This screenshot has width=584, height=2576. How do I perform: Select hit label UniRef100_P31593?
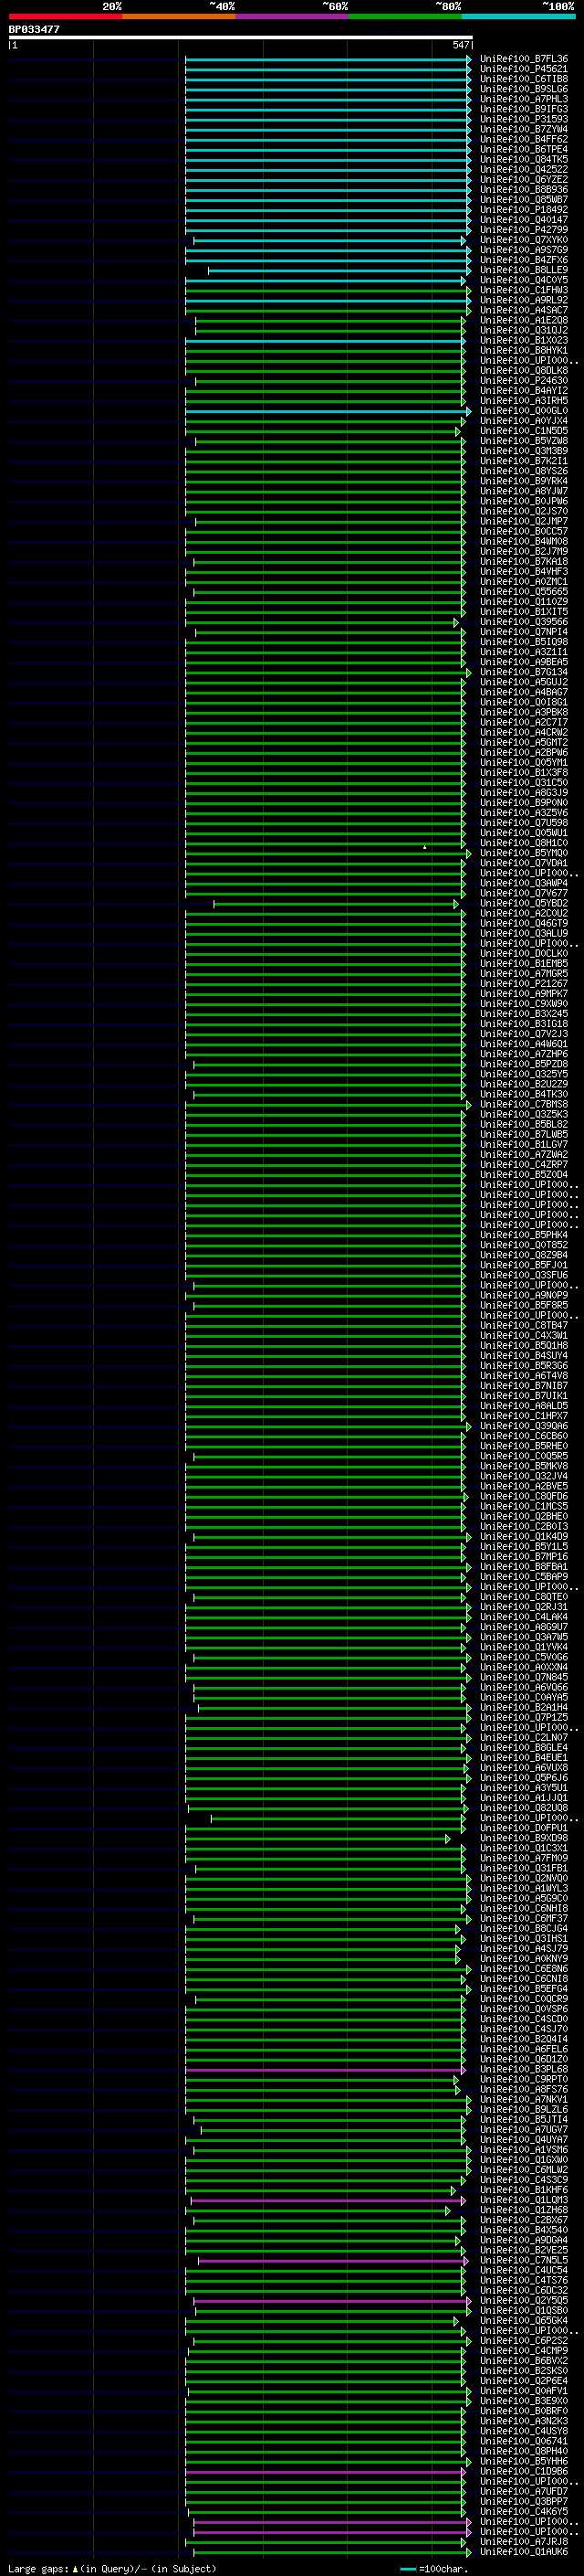[524, 119]
